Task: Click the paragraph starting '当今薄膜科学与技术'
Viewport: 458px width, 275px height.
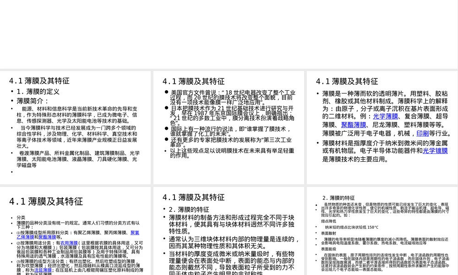Action: click(77, 137)
